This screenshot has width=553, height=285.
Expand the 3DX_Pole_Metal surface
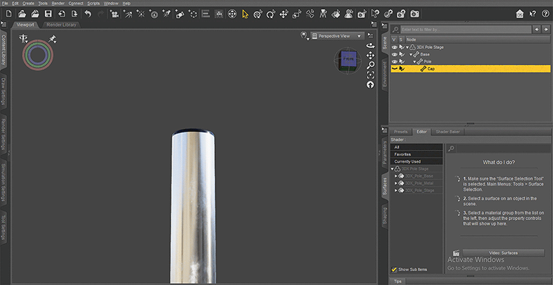[x=396, y=183]
